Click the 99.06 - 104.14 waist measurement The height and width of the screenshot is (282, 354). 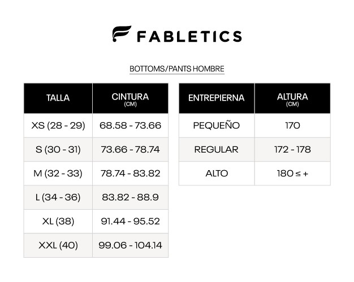click(x=130, y=246)
